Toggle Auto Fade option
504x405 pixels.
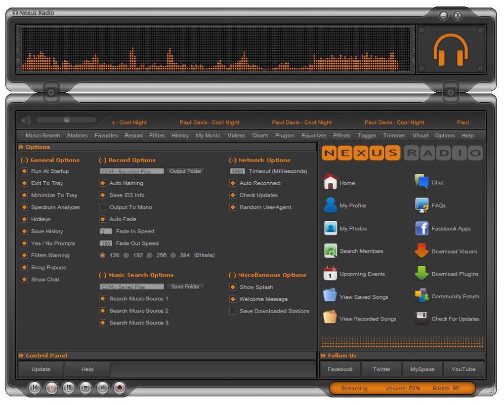click(x=103, y=219)
